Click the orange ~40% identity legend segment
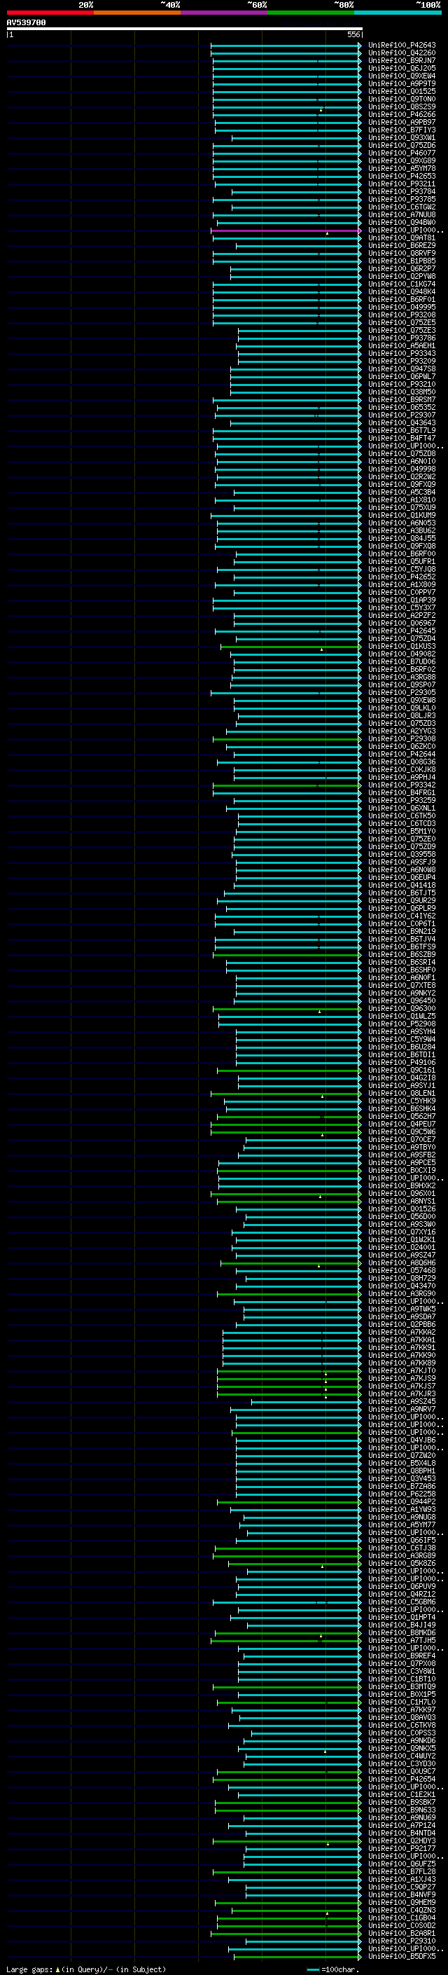 [137, 13]
